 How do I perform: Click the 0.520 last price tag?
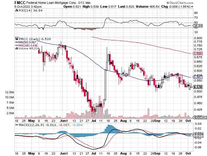click(x=198, y=87)
